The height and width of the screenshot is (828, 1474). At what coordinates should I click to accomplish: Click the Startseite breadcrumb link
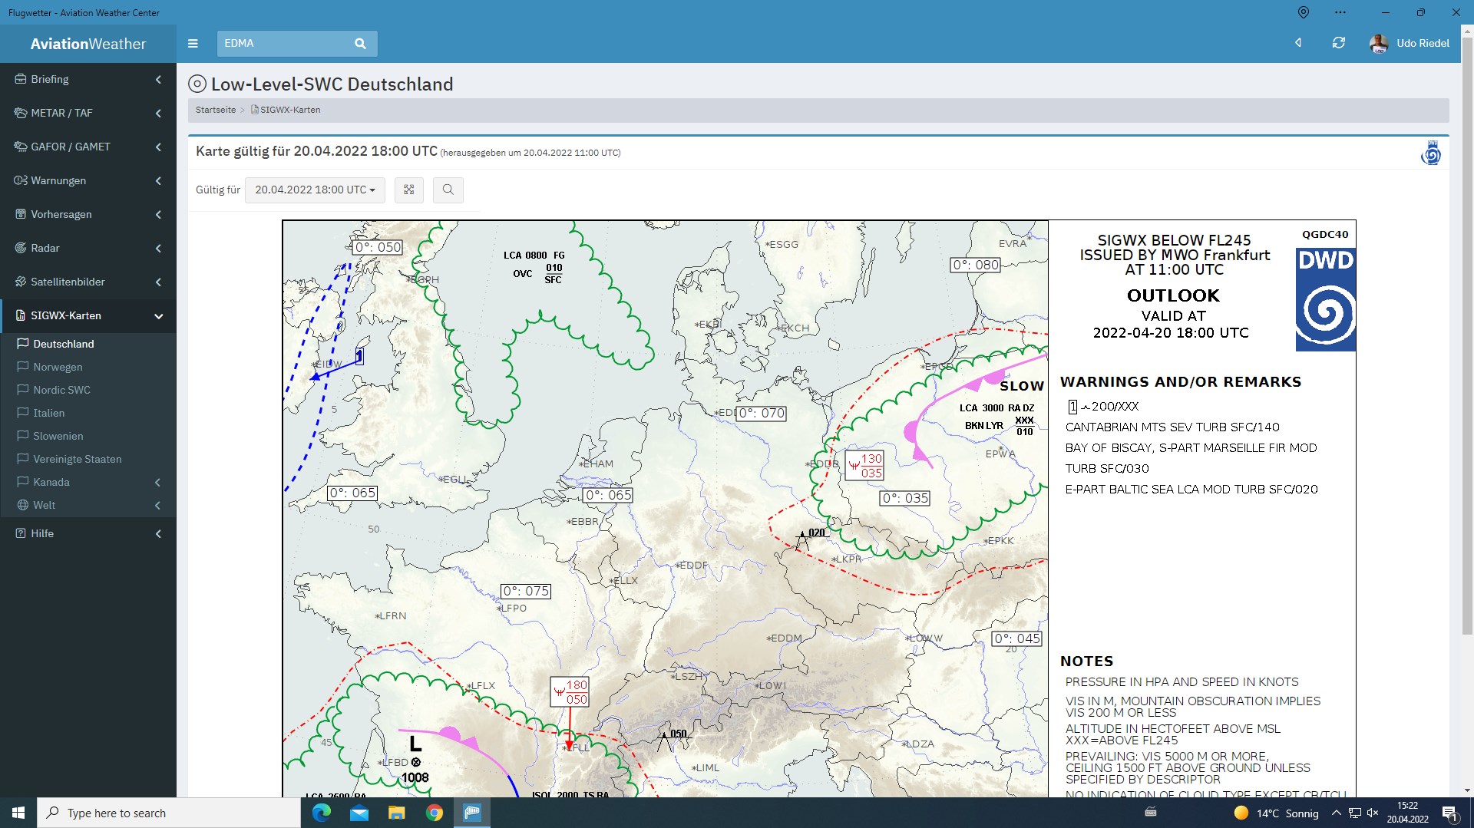pos(216,110)
